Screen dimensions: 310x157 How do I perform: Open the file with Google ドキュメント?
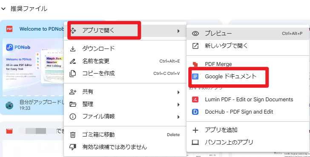point(248,77)
